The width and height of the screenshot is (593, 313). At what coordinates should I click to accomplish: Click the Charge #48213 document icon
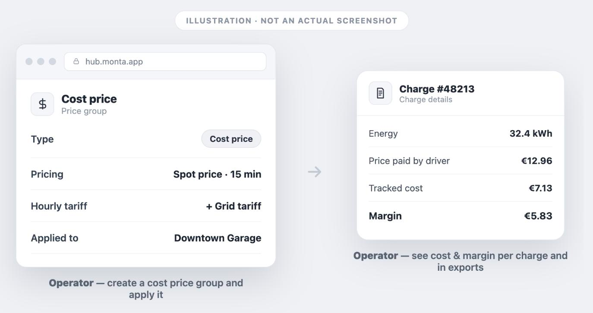380,93
